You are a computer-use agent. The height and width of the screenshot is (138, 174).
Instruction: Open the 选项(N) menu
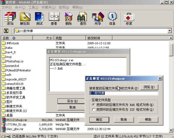[x=64, y=7]
